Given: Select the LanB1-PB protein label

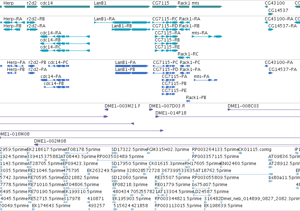Looking at the screenshot, I should point(125,70).
